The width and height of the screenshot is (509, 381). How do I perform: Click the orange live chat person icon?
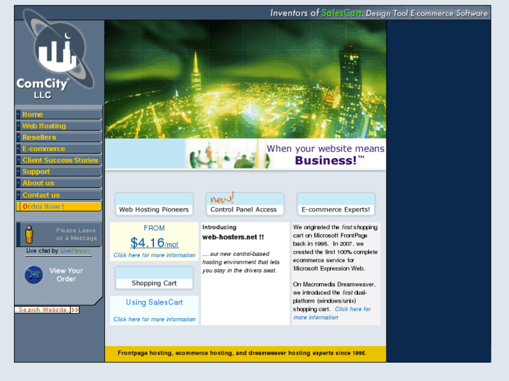tap(29, 234)
